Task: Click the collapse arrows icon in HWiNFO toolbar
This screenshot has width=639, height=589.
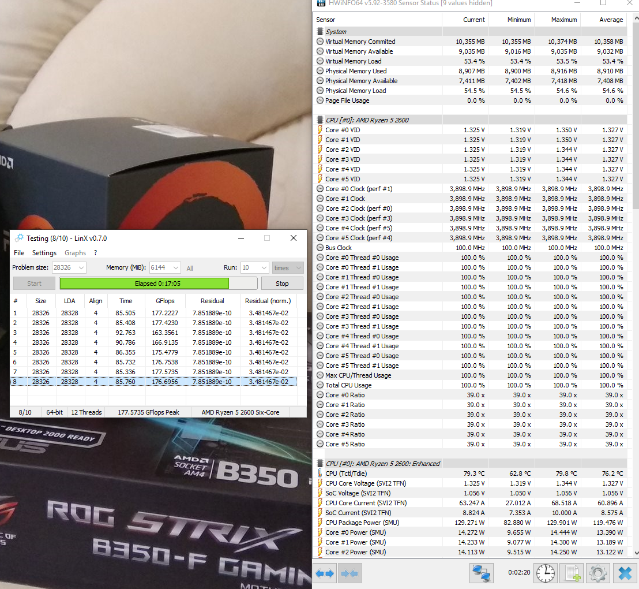Action: pos(351,573)
